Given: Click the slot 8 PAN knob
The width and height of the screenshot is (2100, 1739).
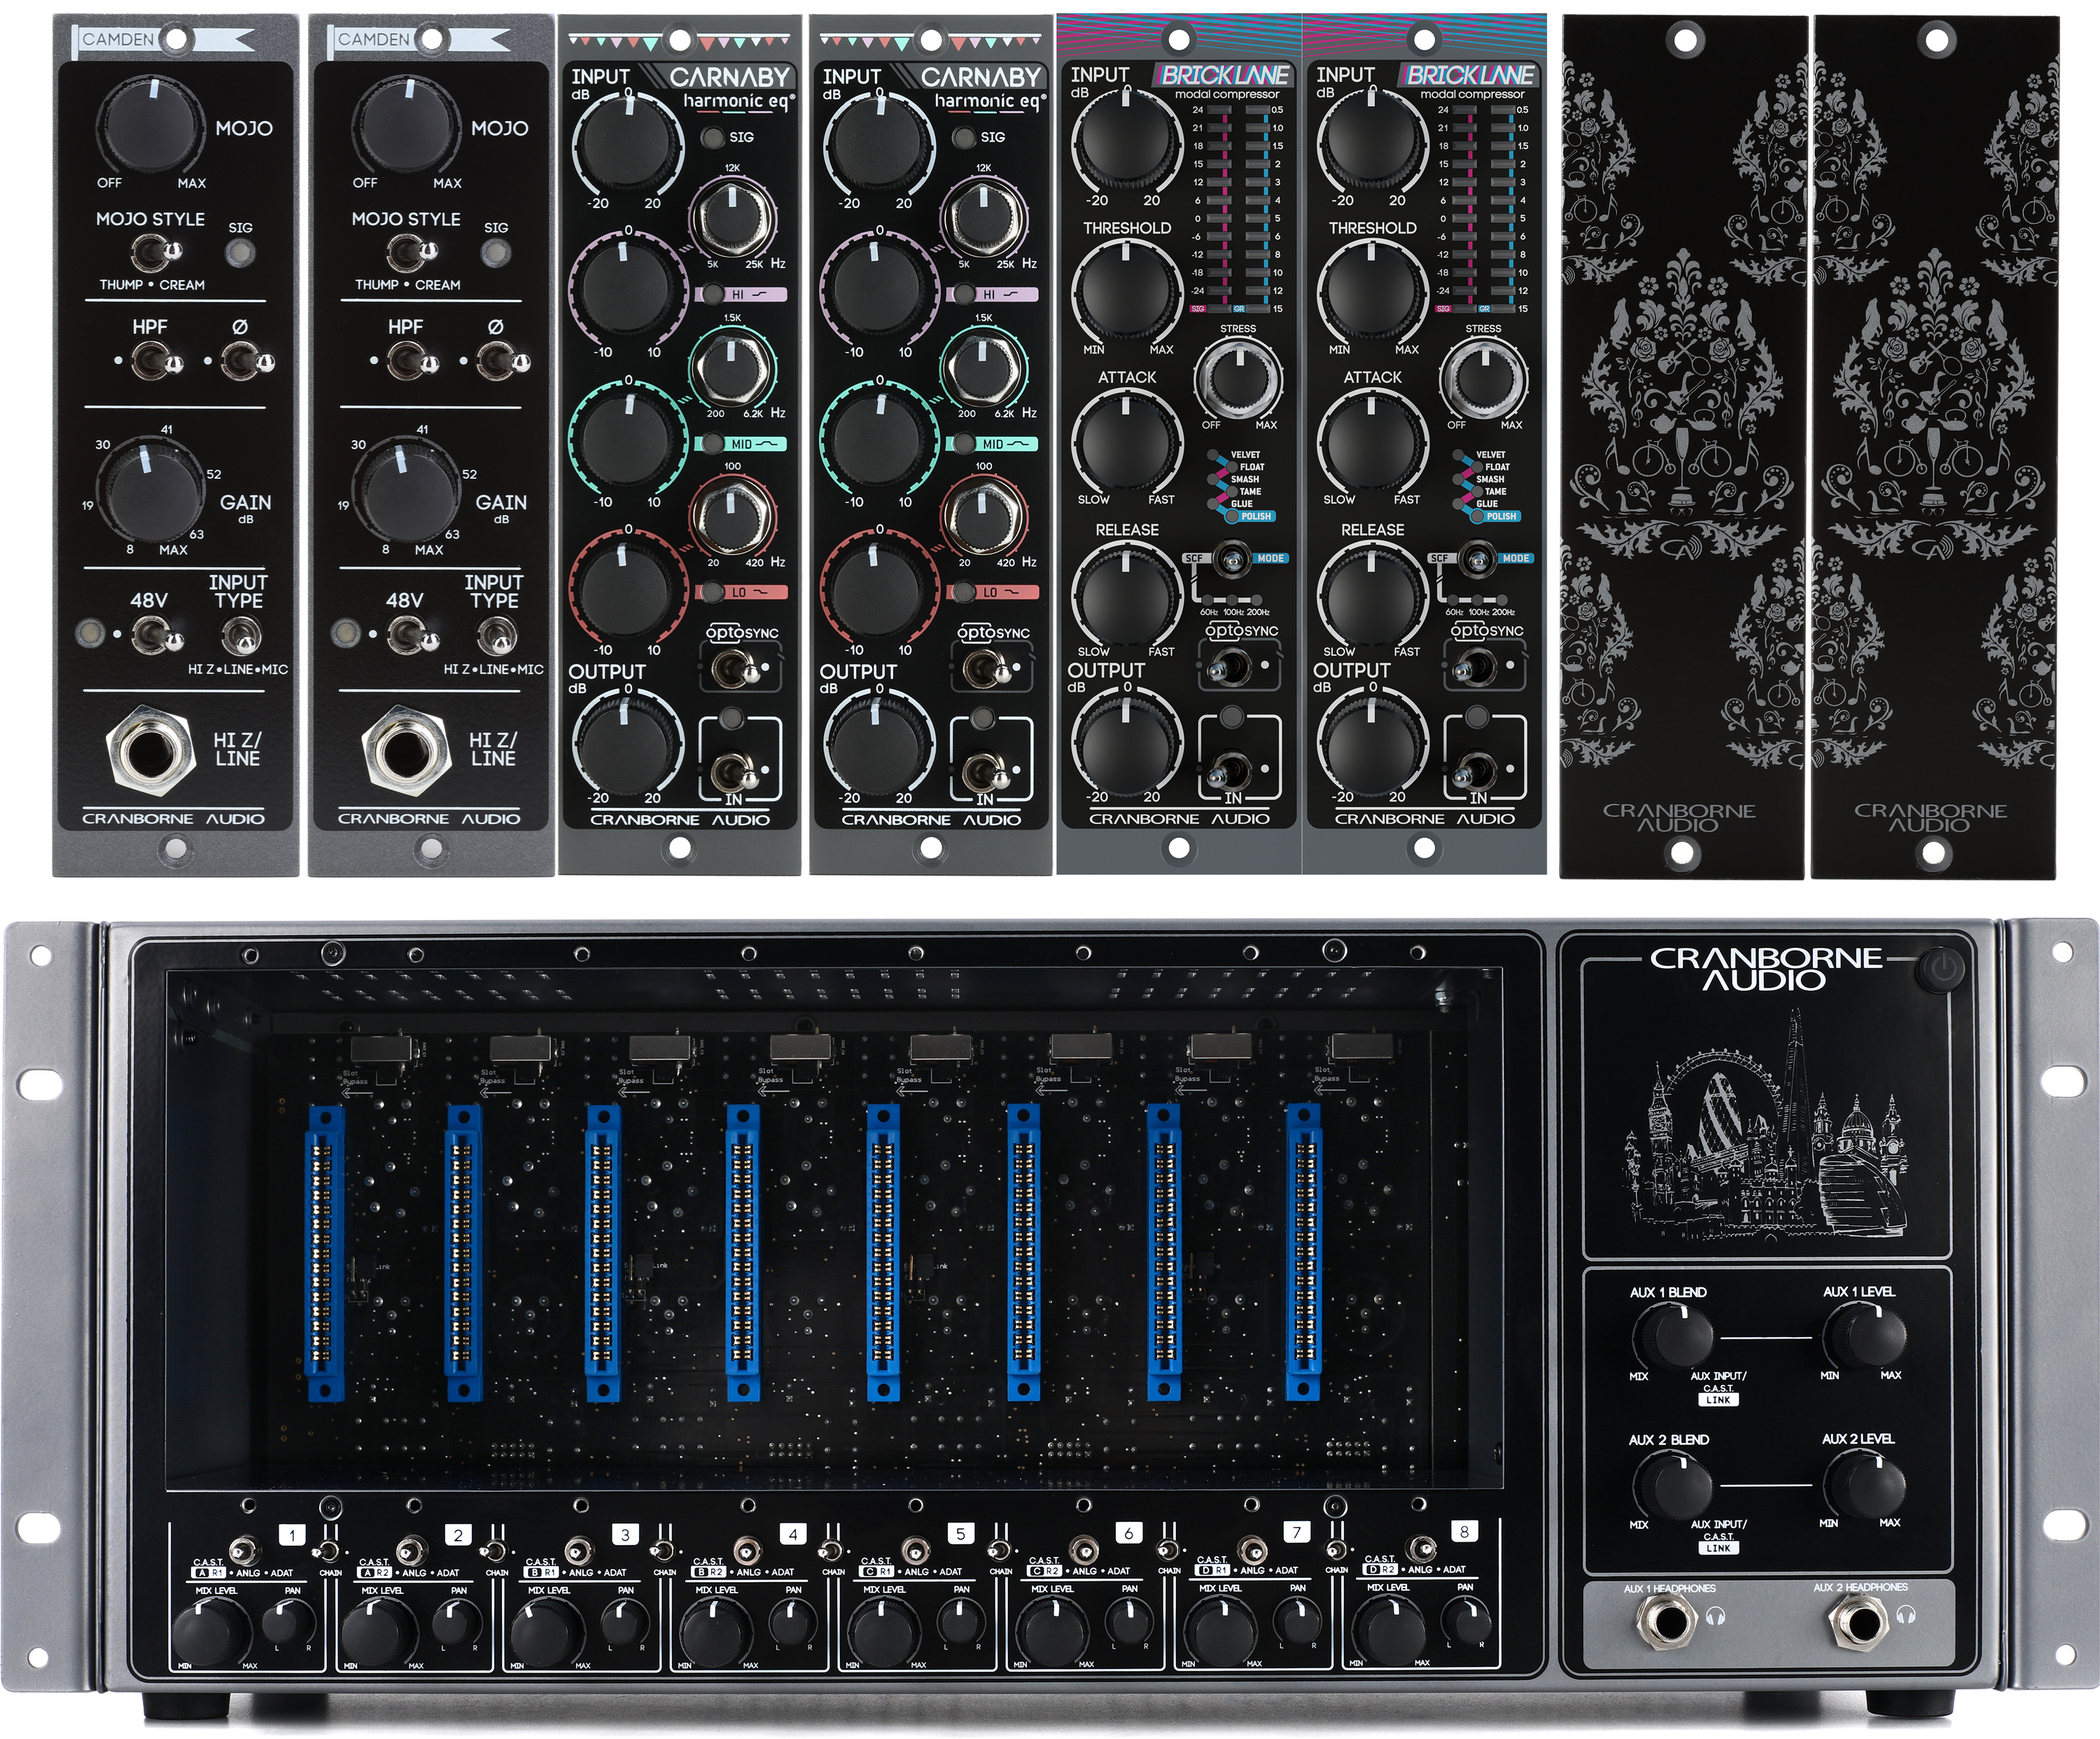Looking at the screenshot, I should [1466, 1621].
